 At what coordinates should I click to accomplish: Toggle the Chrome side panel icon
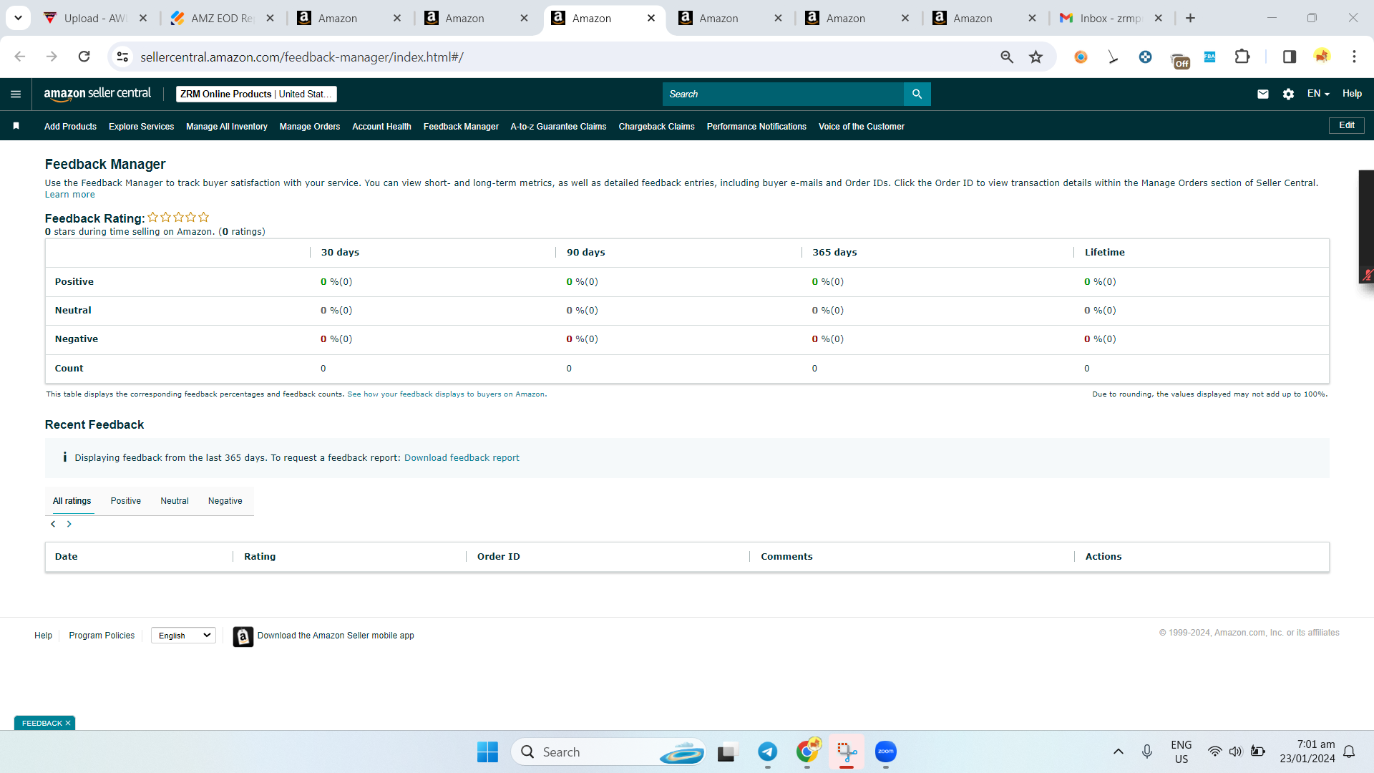(x=1290, y=57)
